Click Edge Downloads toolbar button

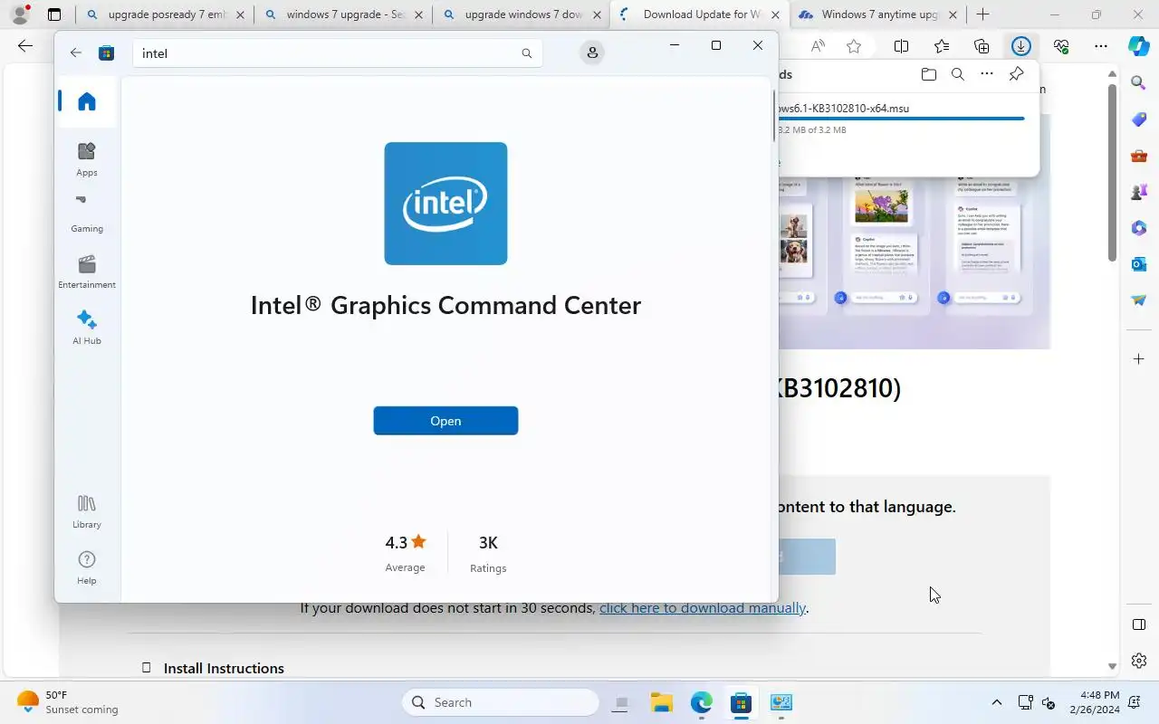pos(1021,46)
